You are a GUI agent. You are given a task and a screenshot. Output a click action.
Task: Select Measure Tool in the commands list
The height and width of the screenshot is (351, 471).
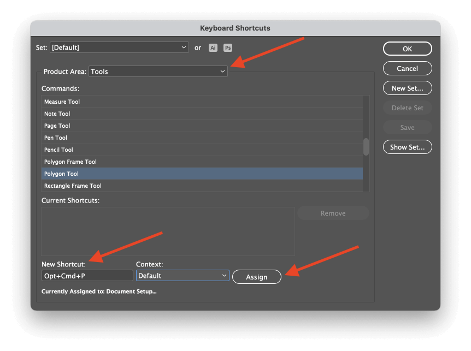point(202,102)
